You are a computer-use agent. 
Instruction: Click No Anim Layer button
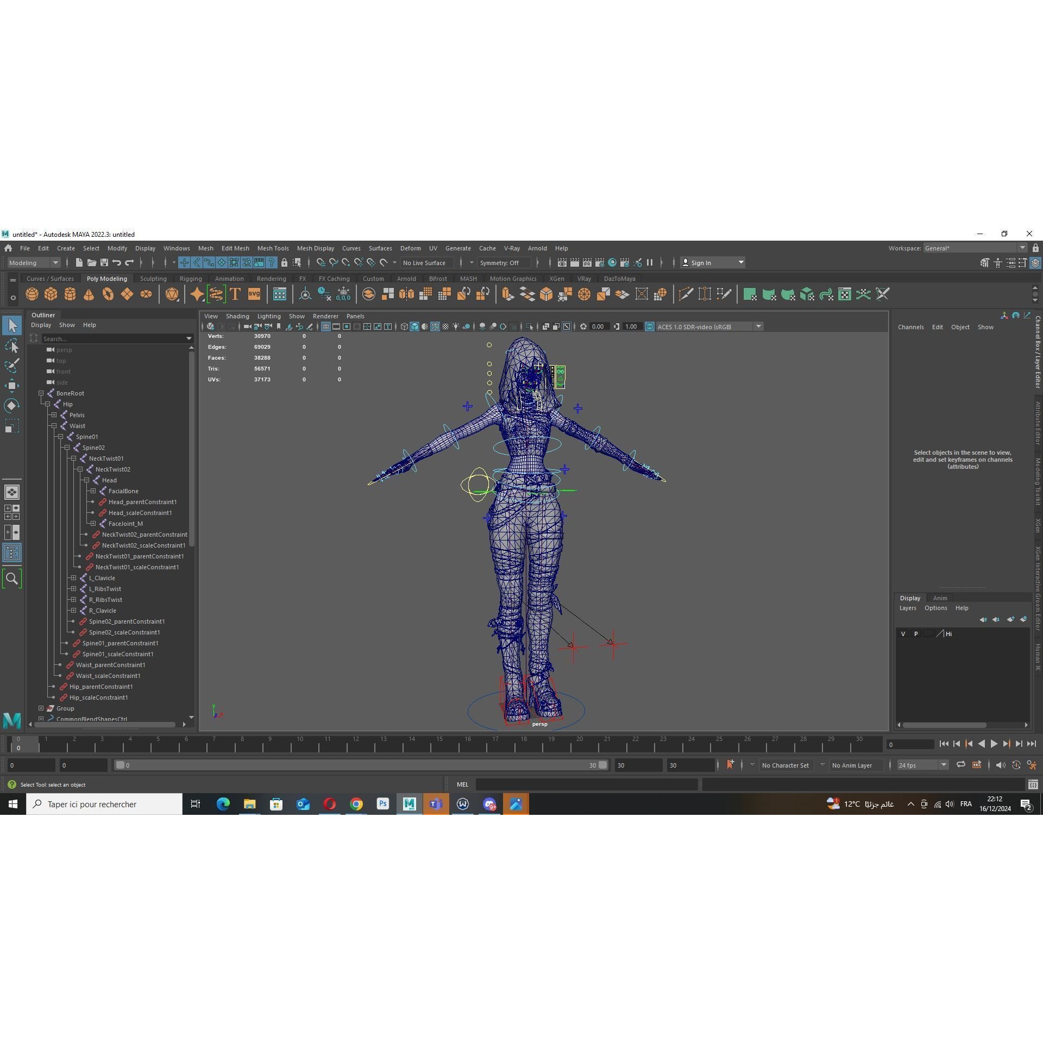coord(852,765)
